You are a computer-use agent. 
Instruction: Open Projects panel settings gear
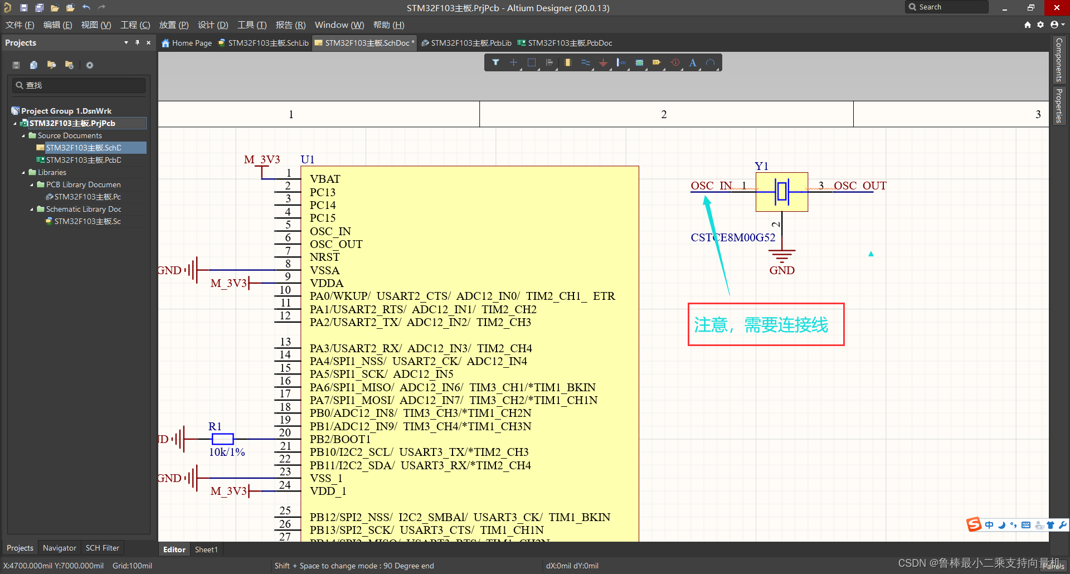tap(90, 65)
